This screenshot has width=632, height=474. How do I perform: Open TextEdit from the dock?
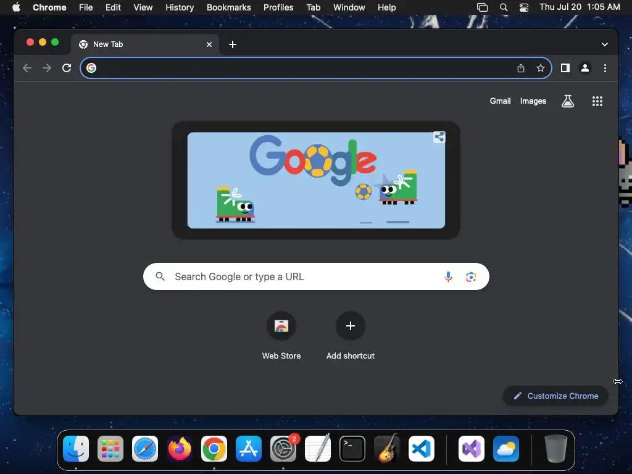(318, 449)
